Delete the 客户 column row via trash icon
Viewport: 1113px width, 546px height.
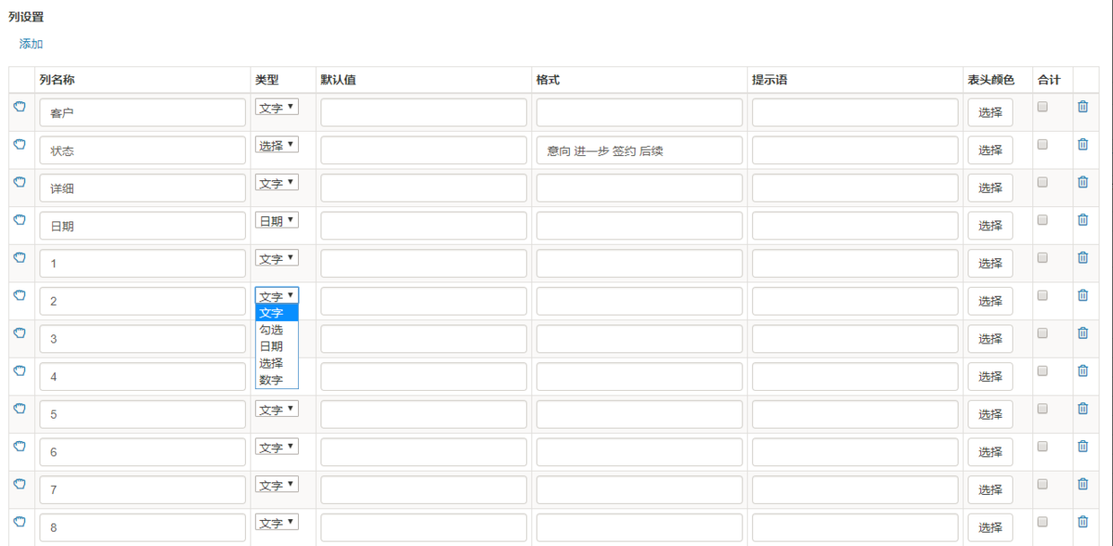click(1082, 107)
